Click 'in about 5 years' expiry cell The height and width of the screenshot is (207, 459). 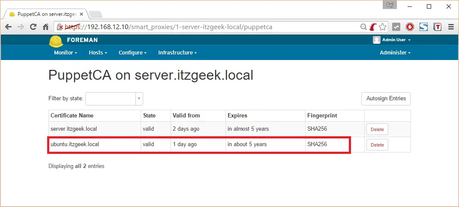pos(247,144)
